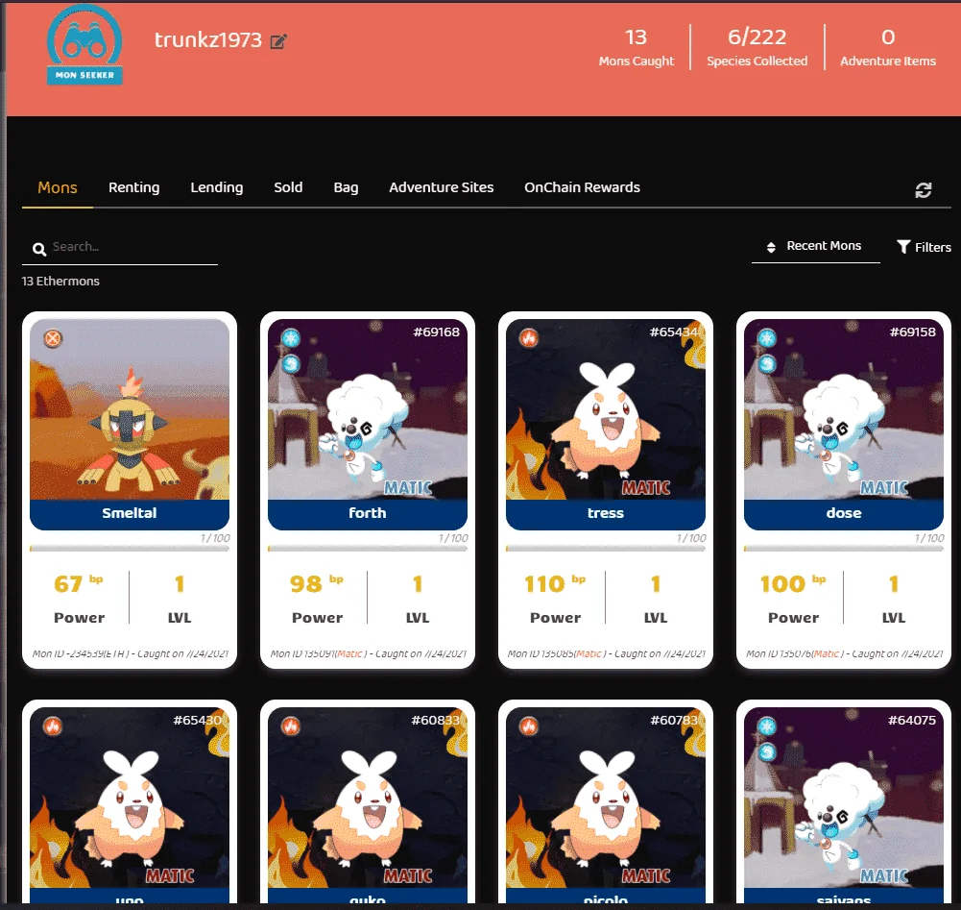Select the Mons tab
961x910 pixels.
pyautogui.click(x=58, y=187)
